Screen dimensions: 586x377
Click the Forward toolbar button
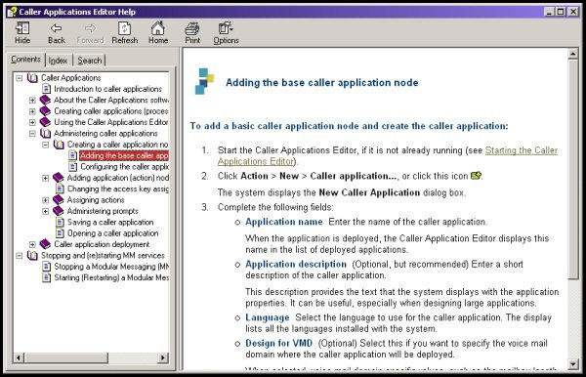90,33
